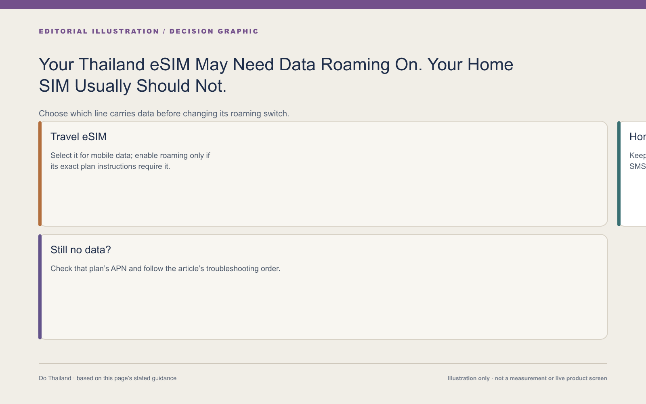Click the subtitle 'Choose which line carries data'

click(x=164, y=114)
